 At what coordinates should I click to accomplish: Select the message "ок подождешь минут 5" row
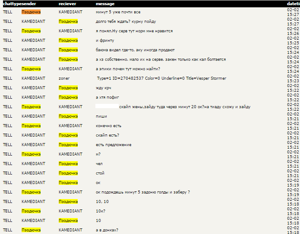[142, 192]
